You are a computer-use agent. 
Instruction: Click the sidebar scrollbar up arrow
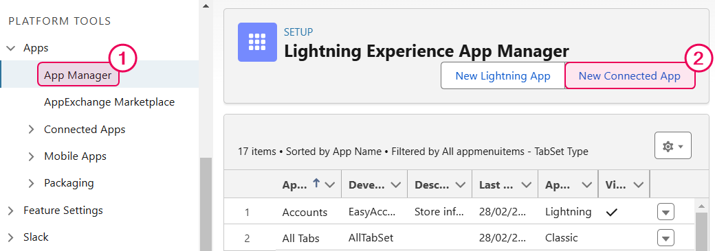click(206, 5)
